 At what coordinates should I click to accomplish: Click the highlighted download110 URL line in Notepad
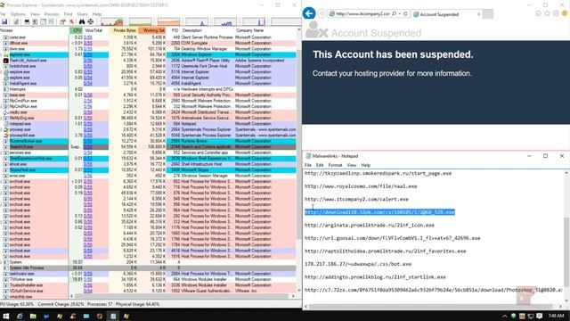coord(379,212)
